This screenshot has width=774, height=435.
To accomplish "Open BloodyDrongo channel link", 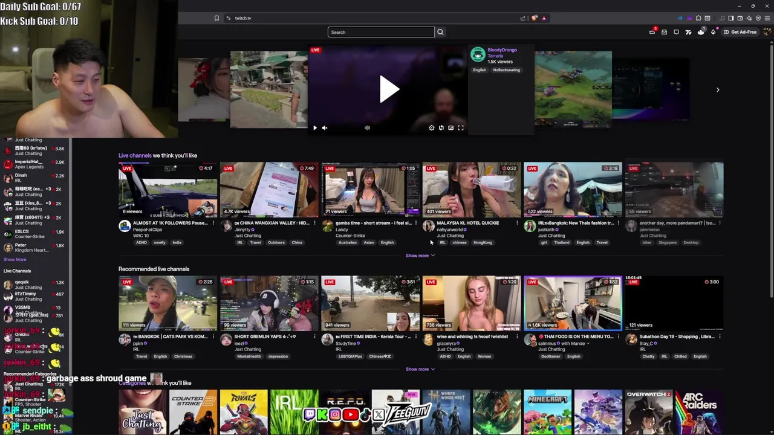I will (x=502, y=50).
